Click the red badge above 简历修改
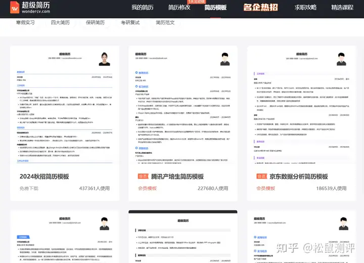 [196, 2]
